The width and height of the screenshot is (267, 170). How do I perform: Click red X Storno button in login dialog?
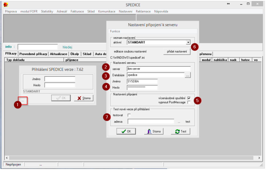tap(84, 98)
